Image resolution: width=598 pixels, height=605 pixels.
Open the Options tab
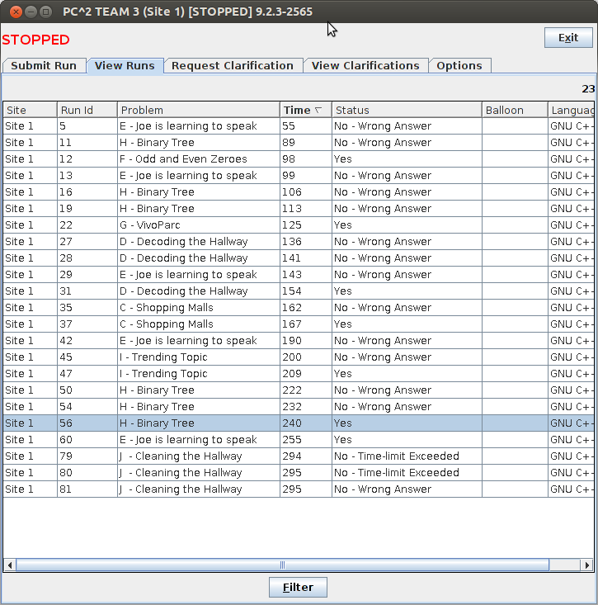[x=459, y=66]
